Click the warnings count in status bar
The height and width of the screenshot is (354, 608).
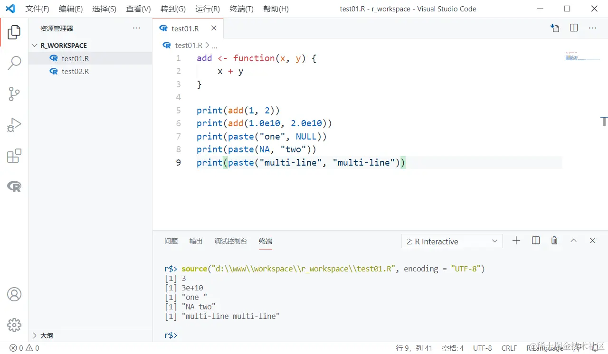[32, 348]
